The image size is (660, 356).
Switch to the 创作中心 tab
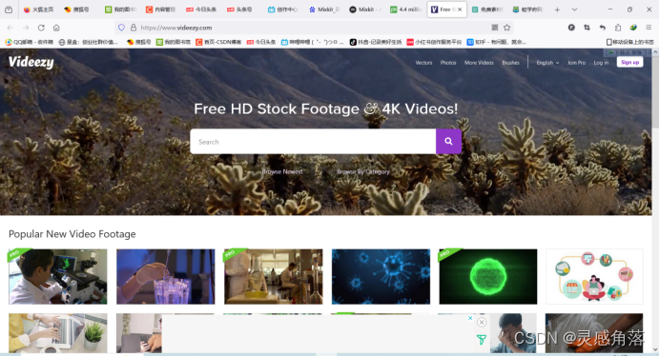tap(283, 10)
